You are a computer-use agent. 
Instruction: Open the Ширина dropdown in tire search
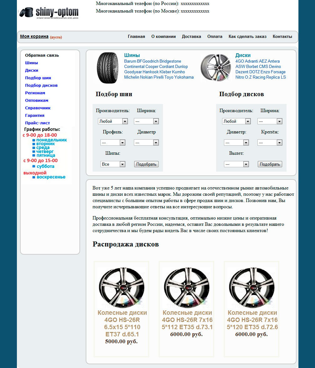pos(146,121)
